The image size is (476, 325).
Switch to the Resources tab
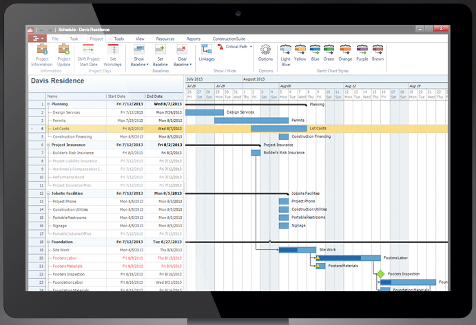click(165, 39)
